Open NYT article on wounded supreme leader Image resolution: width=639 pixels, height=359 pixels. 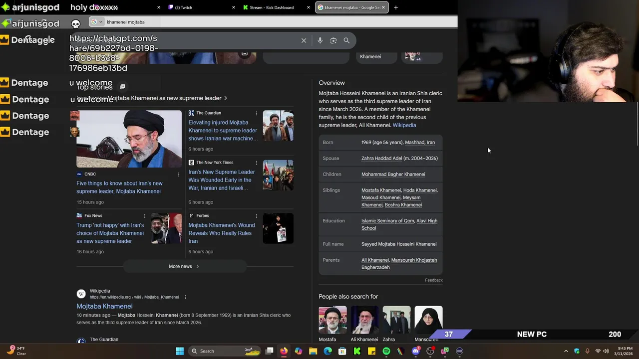222,180
